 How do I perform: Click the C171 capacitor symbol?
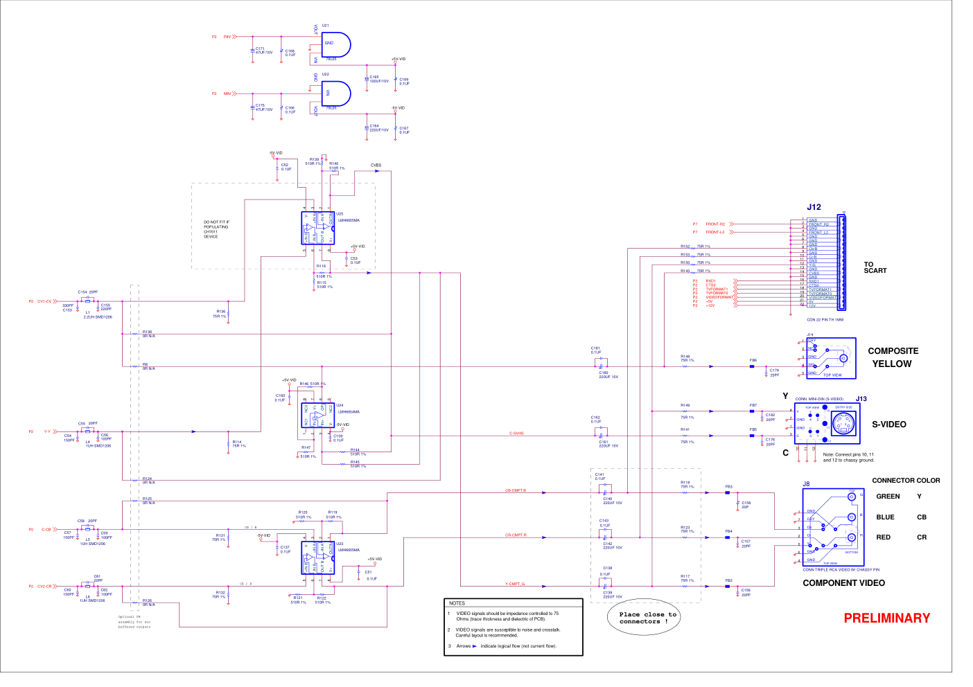point(252,51)
